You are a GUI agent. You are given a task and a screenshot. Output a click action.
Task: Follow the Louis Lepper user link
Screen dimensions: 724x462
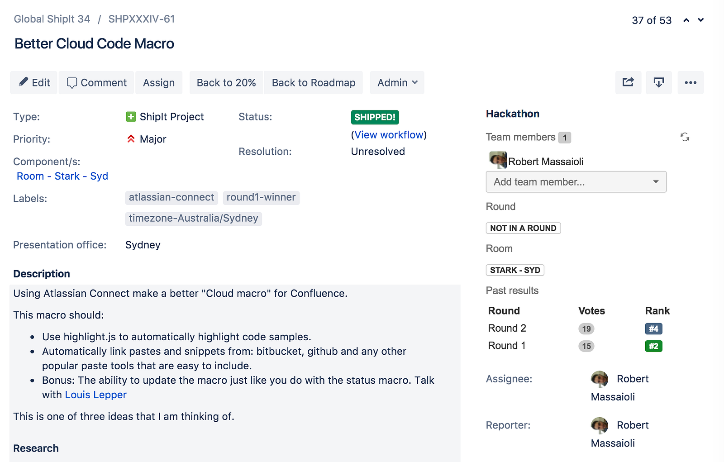(x=96, y=395)
